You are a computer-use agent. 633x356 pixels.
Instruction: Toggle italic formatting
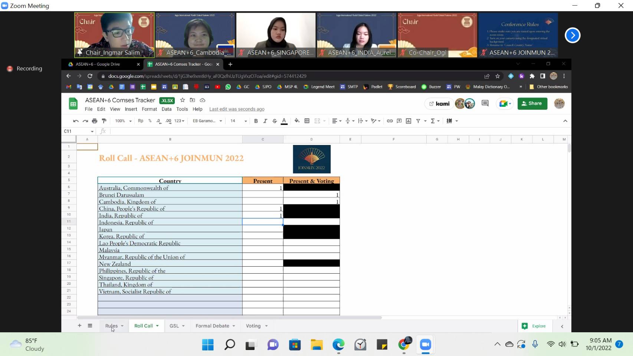point(265,121)
